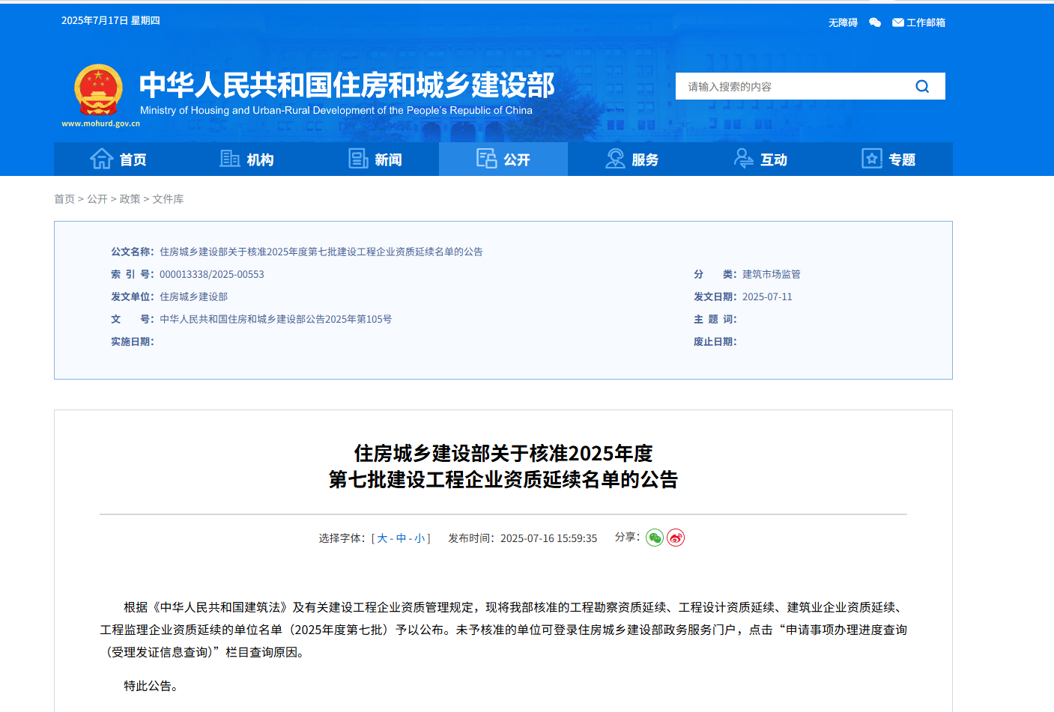This screenshot has width=1054, height=712.
Task: Set font size to 小
Action: (x=420, y=538)
